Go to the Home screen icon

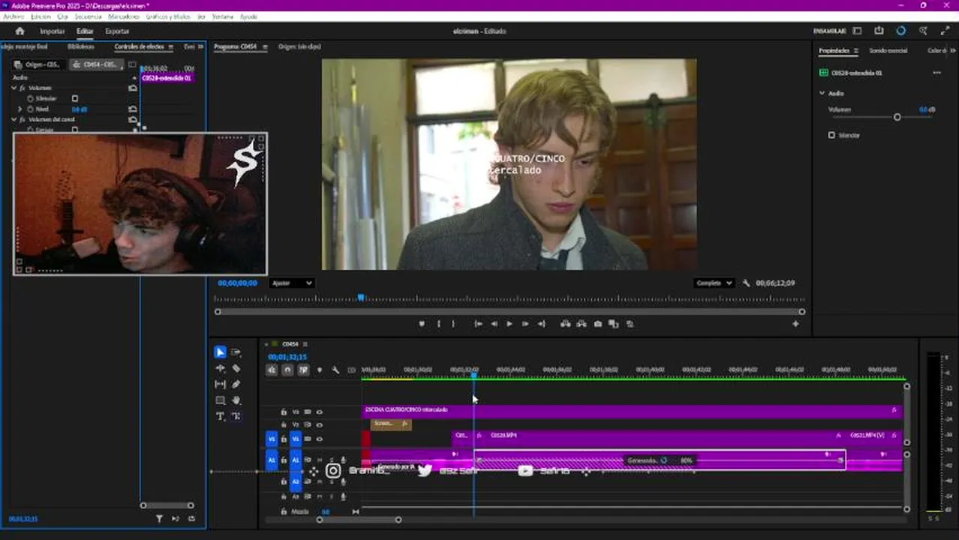tap(20, 31)
